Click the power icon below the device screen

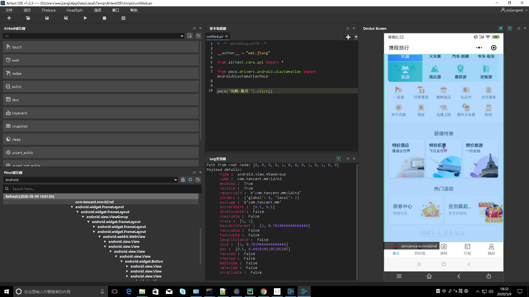point(489,276)
